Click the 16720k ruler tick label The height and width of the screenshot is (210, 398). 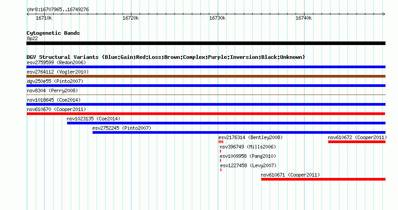(131, 18)
